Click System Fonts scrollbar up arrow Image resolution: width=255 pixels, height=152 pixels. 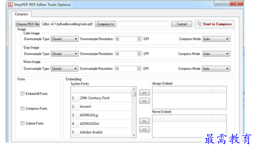pos(134,89)
